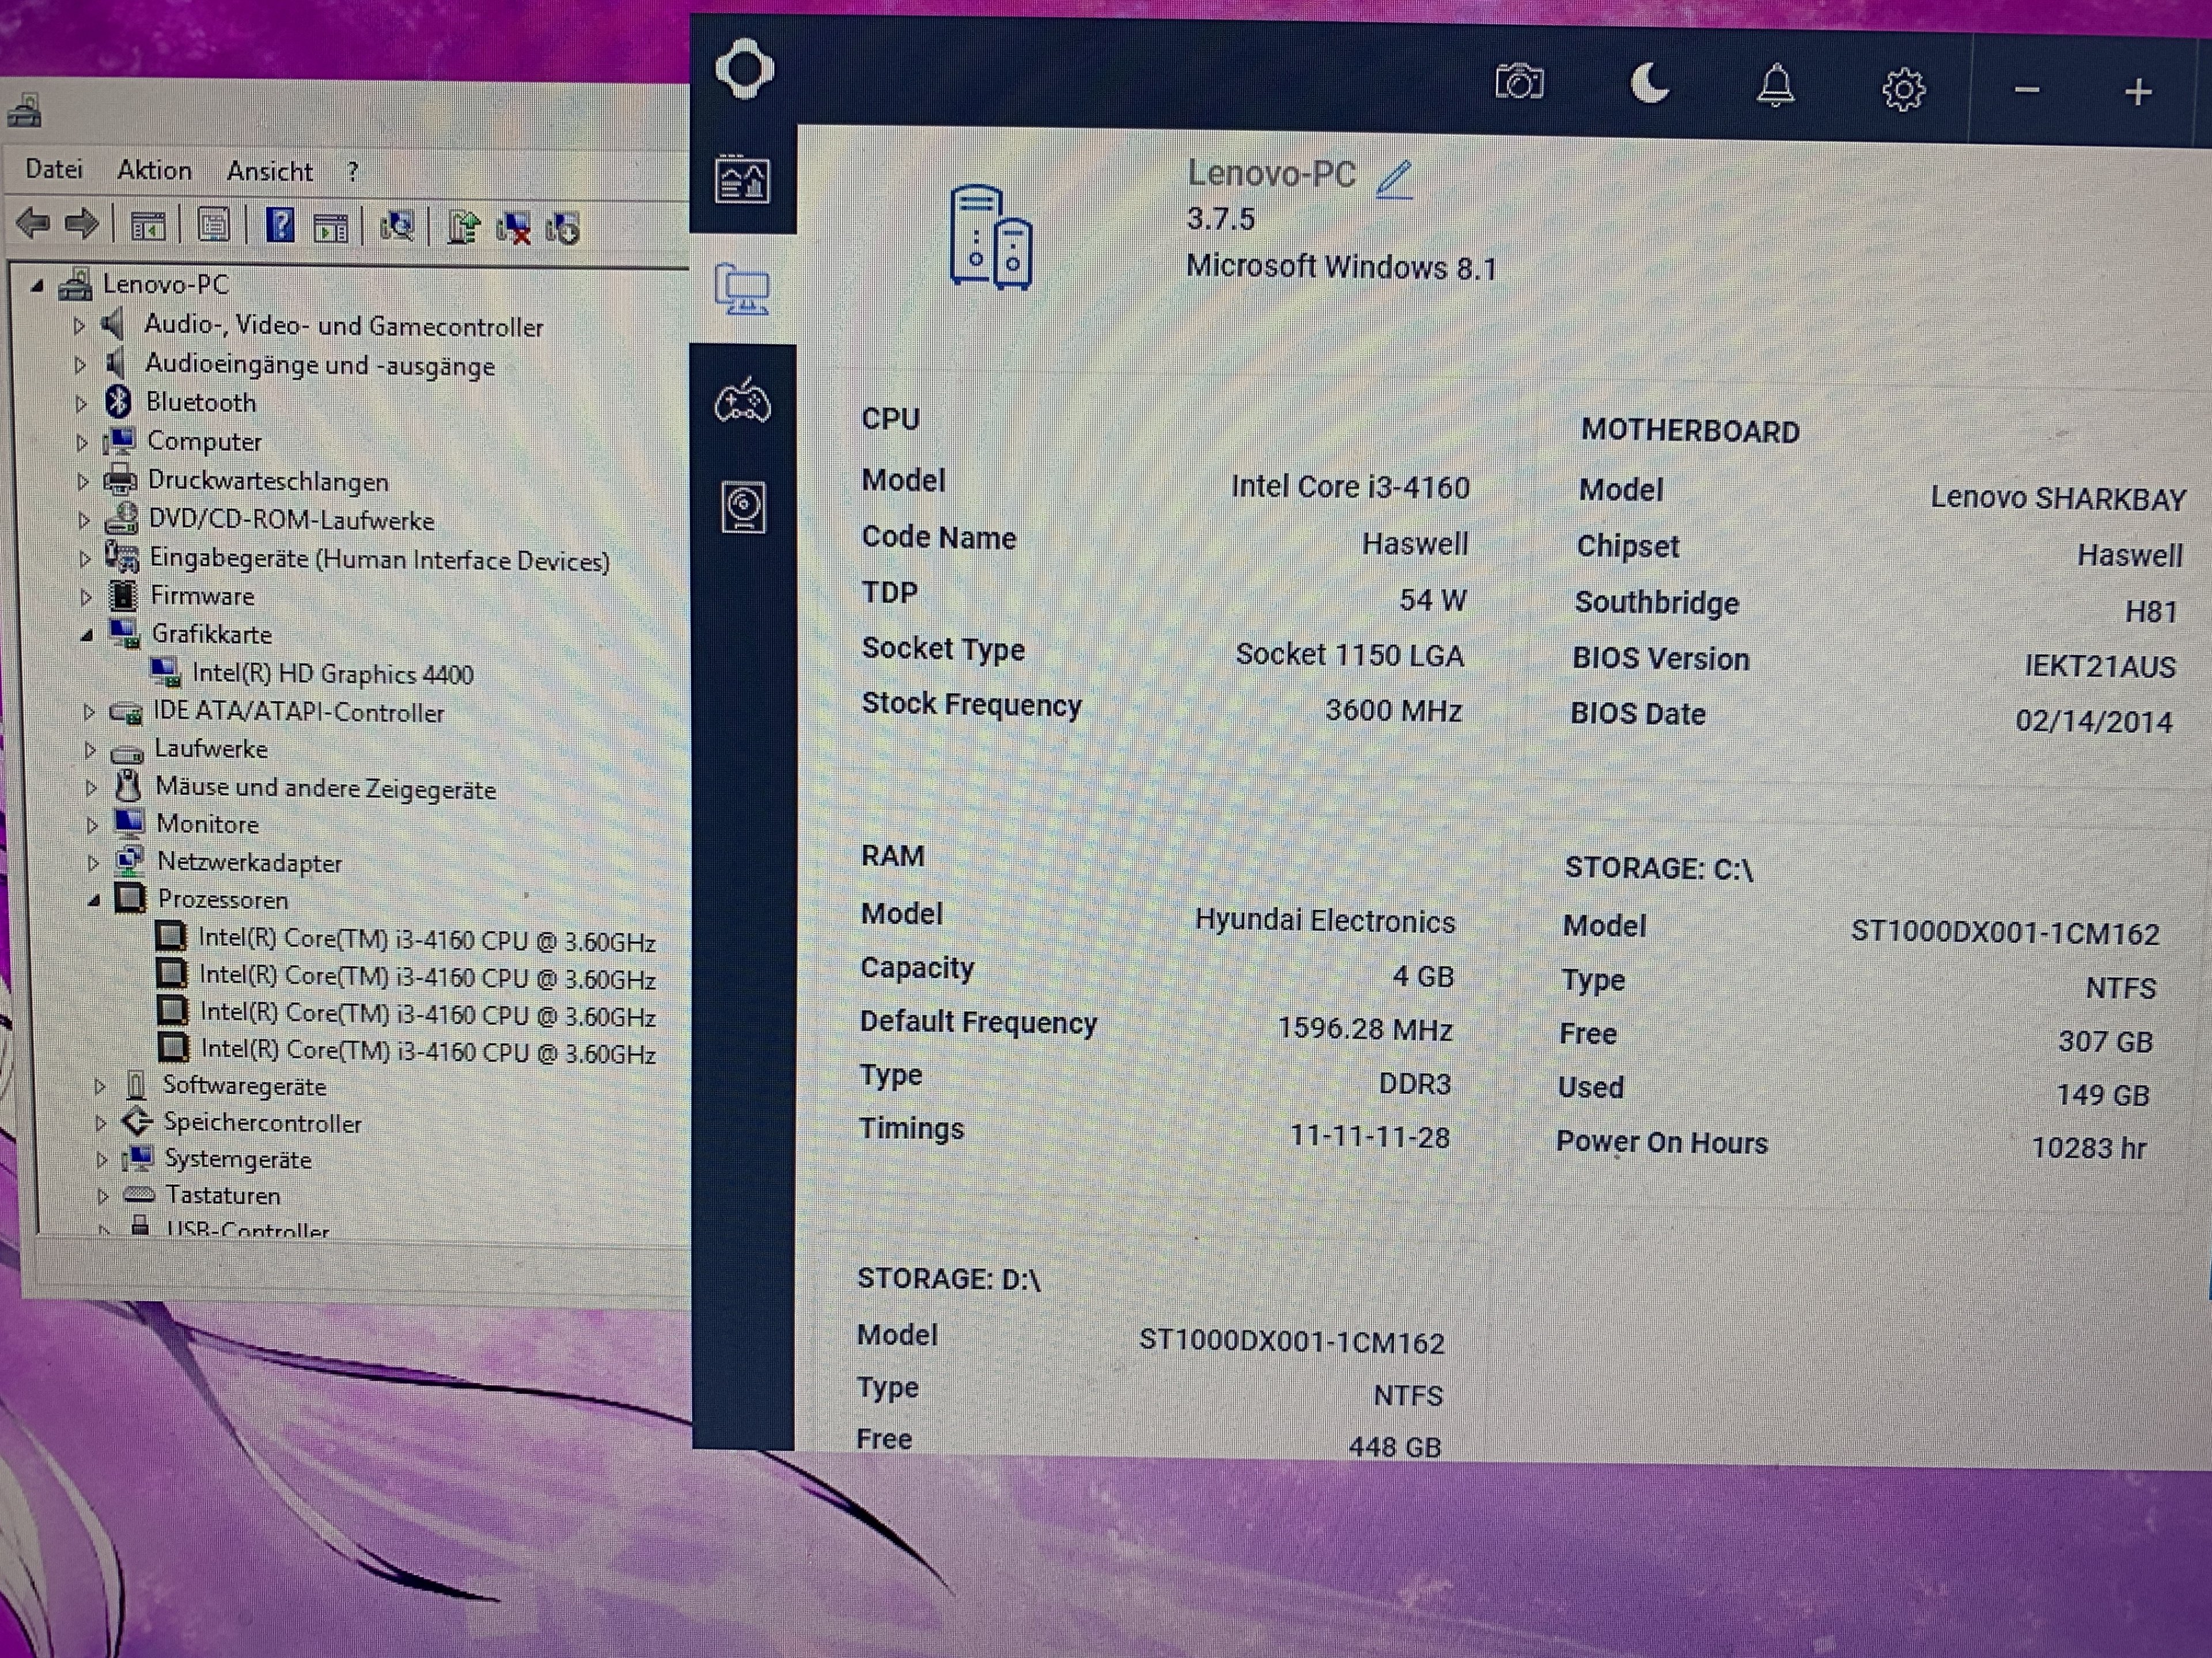This screenshot has width=2212, height=1658.
Task: Select Intel(R) HD Graphics 4400 device
Action: click(332, 674)
